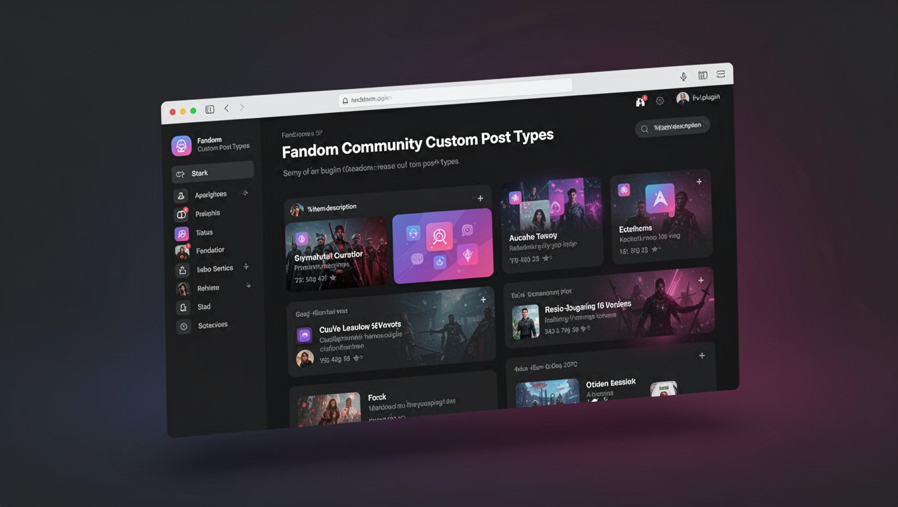898x507 pixels.
Task: Click the purple icon beside 'CuuVe Leaulow'
Action: pyautogui.click(x=304, y=335)
